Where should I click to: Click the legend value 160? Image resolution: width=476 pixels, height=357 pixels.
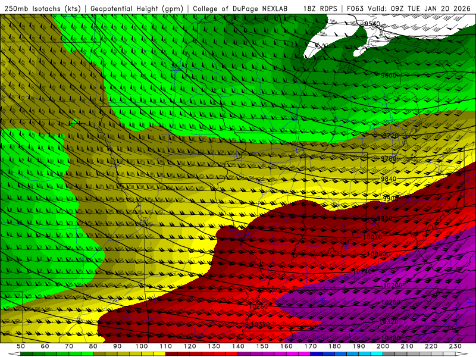(x=286, y=346)
